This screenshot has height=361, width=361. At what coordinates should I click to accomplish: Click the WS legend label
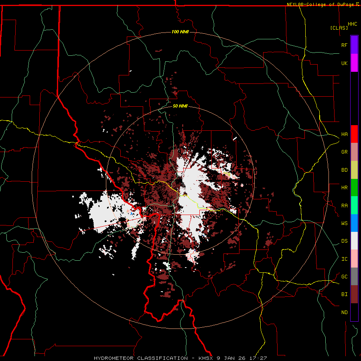[344, 223]
